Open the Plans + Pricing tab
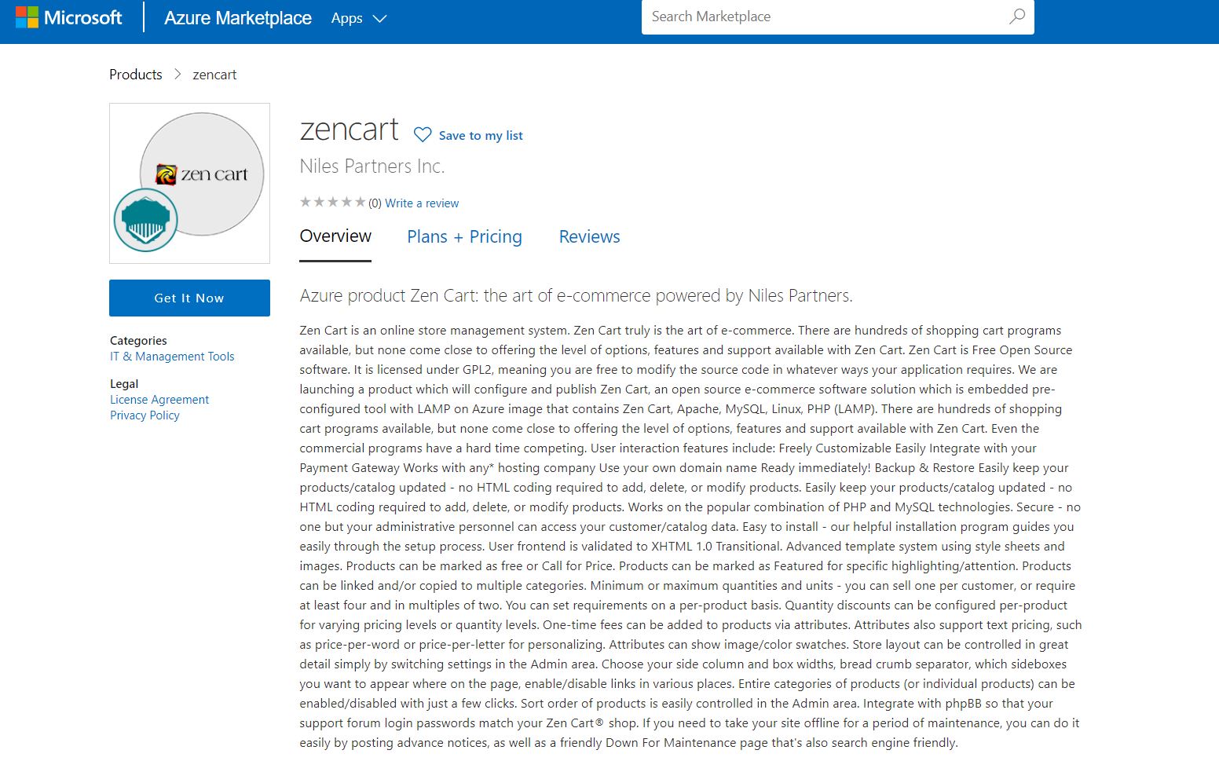 click(x=464, y=237)
